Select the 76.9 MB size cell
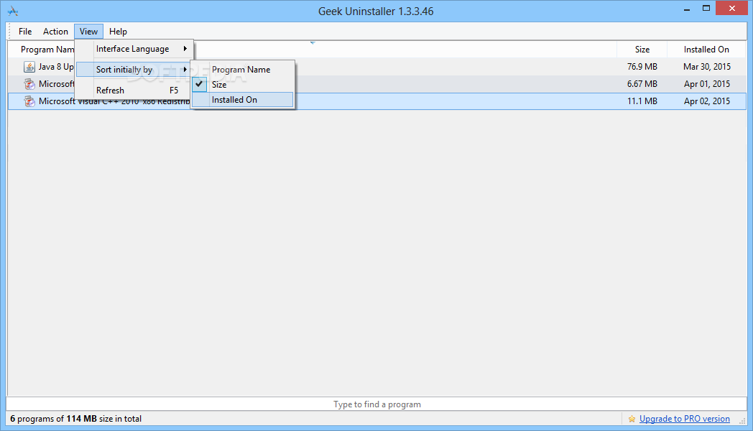Image resolution: width=753 pixels, height=431 pixels. (642, 67)
